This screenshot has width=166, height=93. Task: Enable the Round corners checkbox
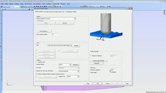point(37,51)
